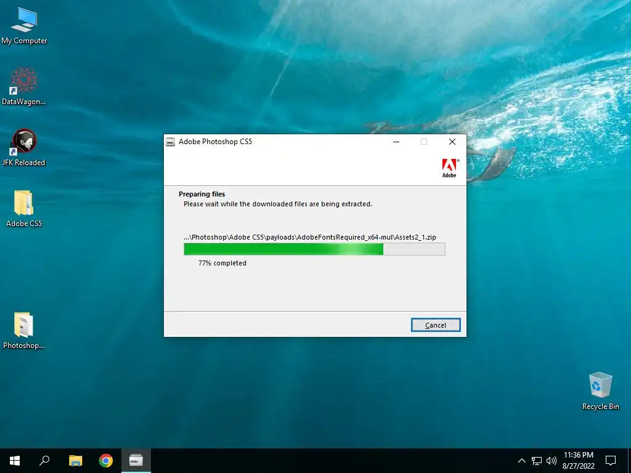Click the installer icon in title bar
Image resolution: width=631 pixels, height=473 pixels.
(x=171, y=142)
